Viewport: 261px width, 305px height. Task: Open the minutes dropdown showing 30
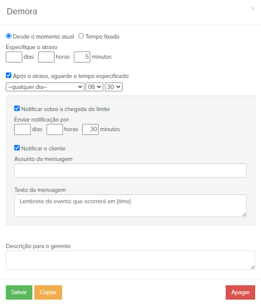pos(113,87)
